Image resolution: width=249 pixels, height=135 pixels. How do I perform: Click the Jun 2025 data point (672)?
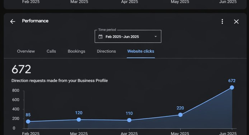click(232, 87)
